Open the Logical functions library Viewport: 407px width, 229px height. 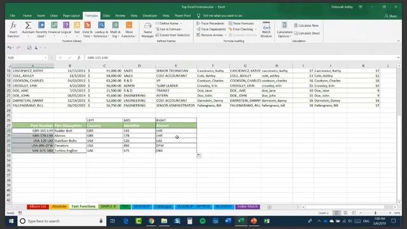pos(66,29)
